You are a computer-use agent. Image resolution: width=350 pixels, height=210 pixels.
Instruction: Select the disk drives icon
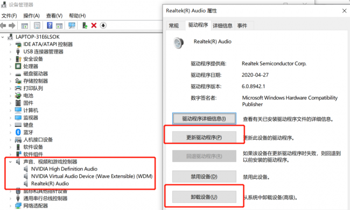point(18,74)
